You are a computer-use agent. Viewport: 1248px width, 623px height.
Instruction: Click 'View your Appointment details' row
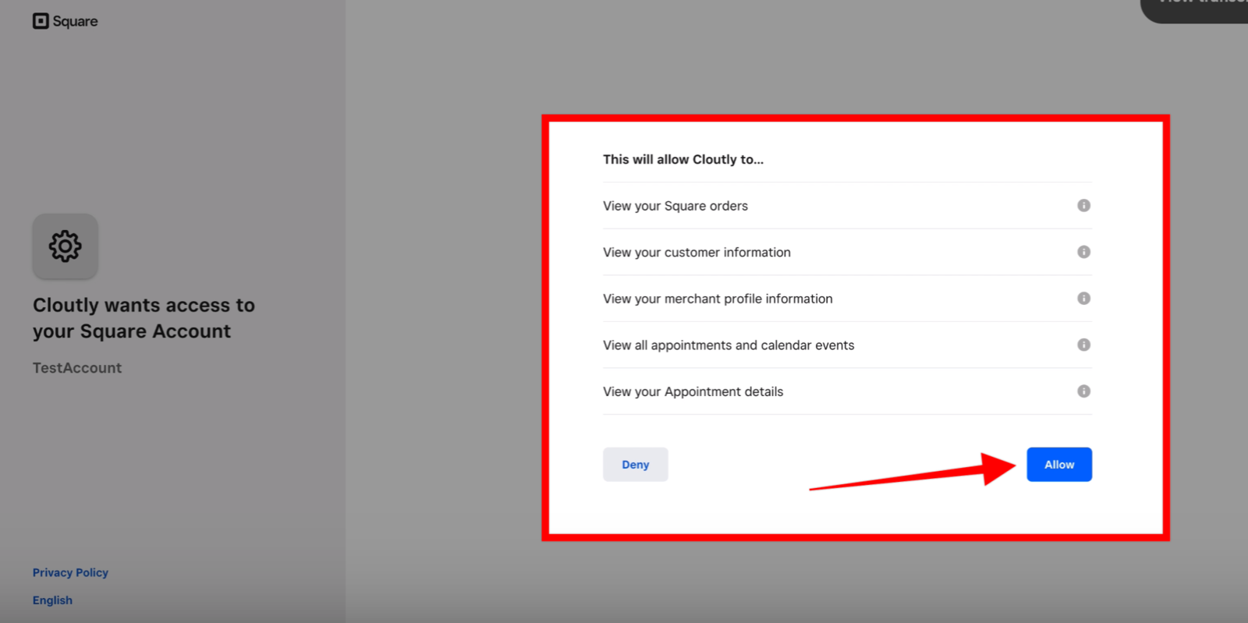pyautogui.click(x=693, y=391)
